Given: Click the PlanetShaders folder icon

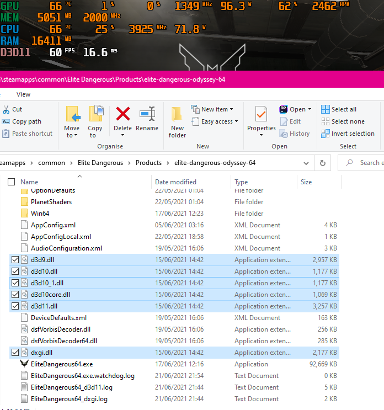Looking at the screenshot, I should (x=24, y=202).
